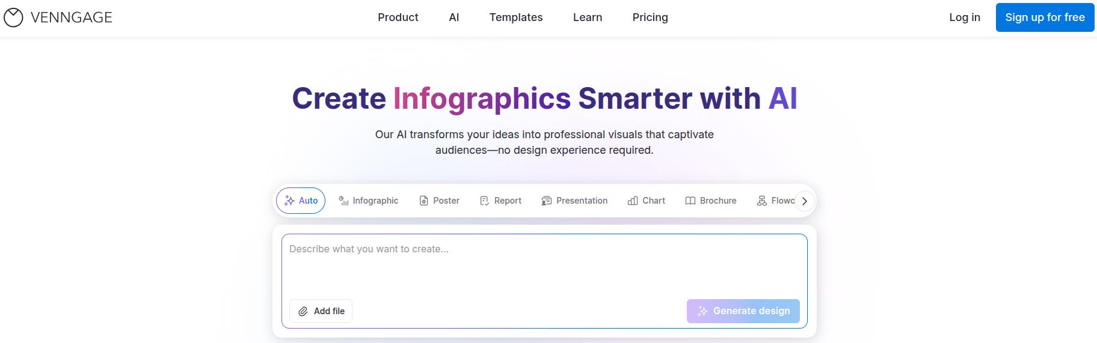Click the right chevron to show more types
Screen dimensions: 1097x343
pos(805,201)
